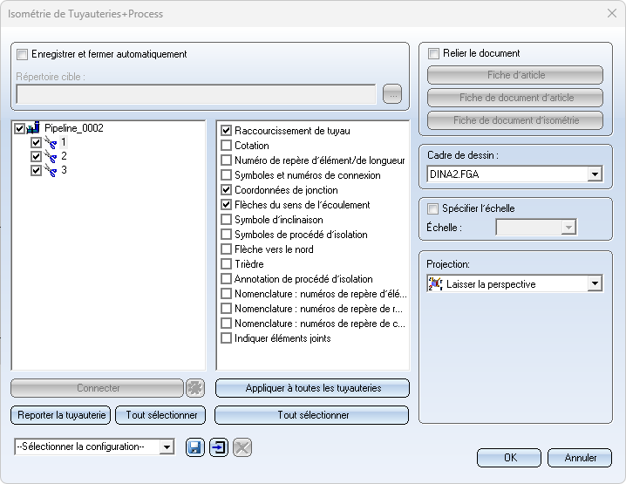The width and height of the screenshot is (626, 484).
Task: Click the scissors icon for segment 2
Action: click(51, 157)
